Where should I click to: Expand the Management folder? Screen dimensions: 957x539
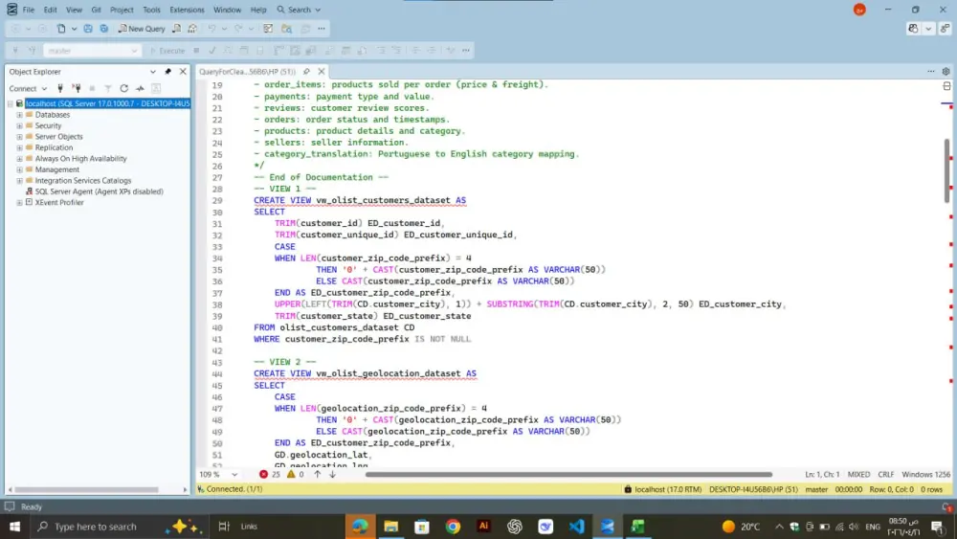tap(19, 169)
